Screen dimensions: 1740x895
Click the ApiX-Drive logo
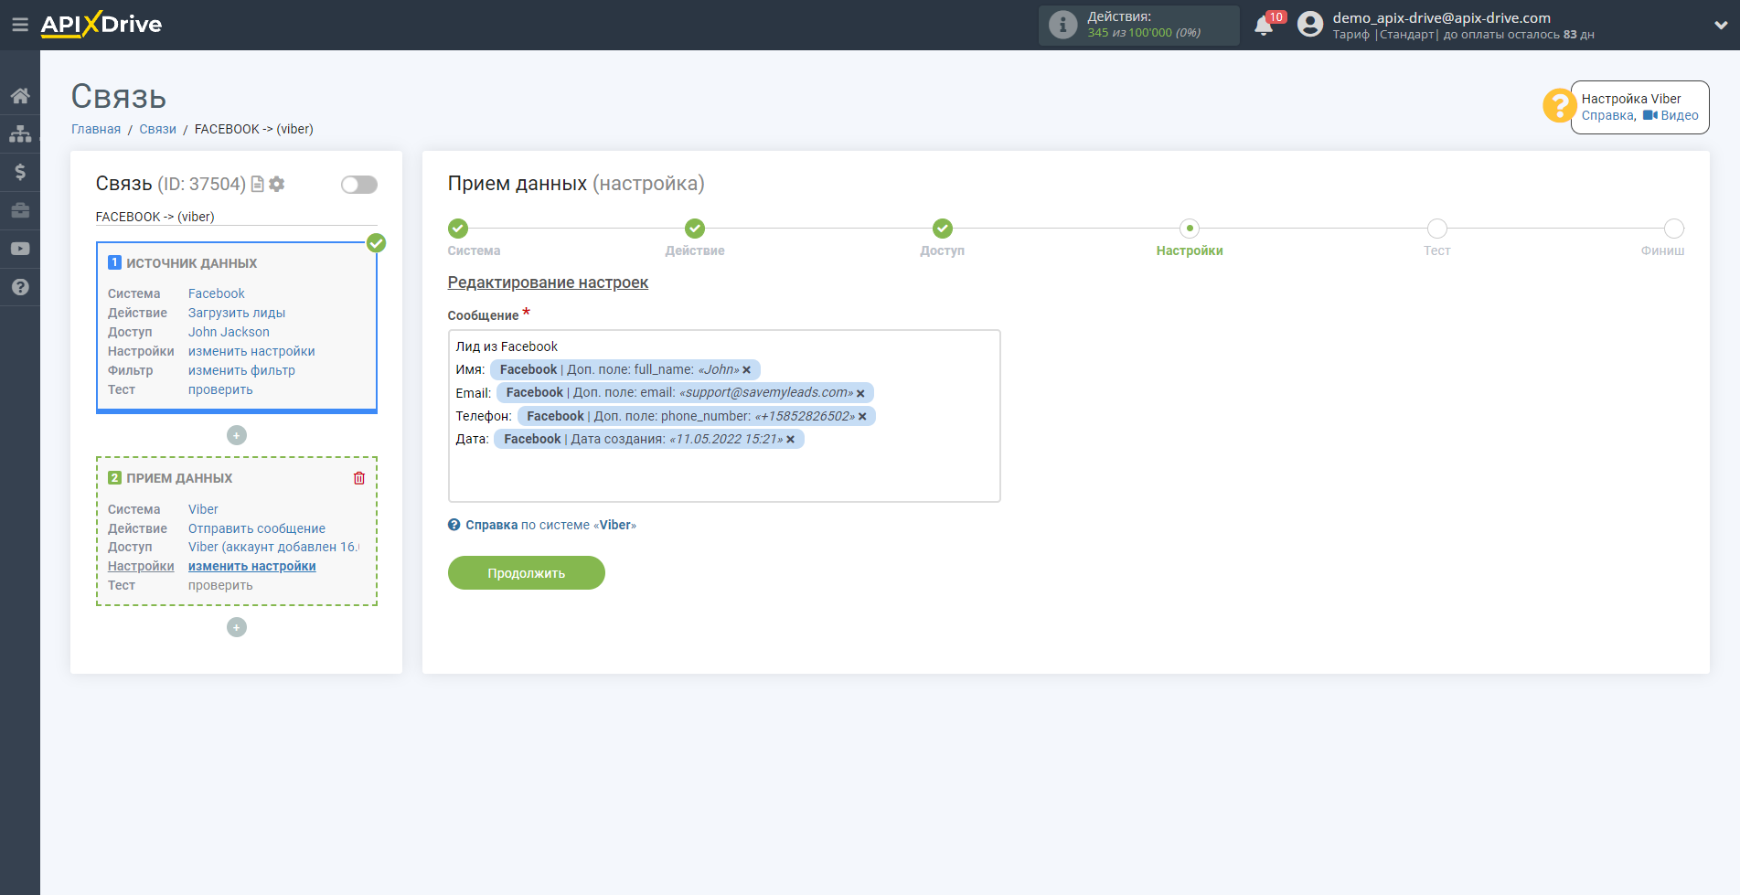(x=101, y=25)
